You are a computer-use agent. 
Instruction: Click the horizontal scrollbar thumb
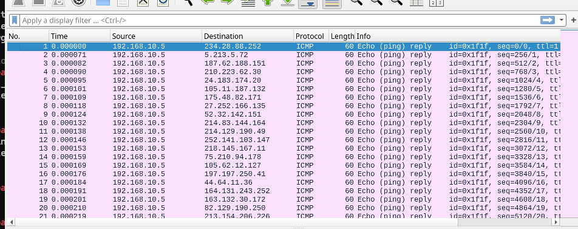coord(505,222)
